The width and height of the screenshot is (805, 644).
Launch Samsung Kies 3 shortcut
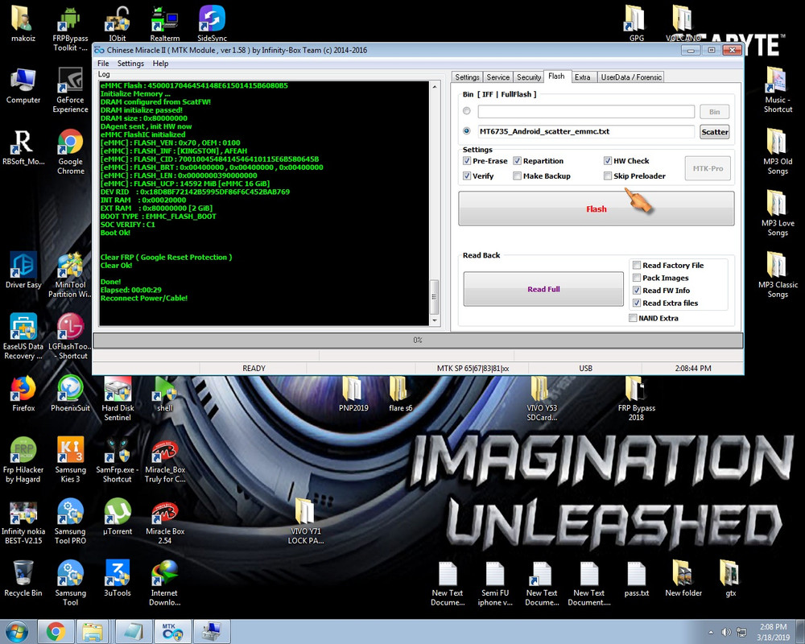pos(70,460)
